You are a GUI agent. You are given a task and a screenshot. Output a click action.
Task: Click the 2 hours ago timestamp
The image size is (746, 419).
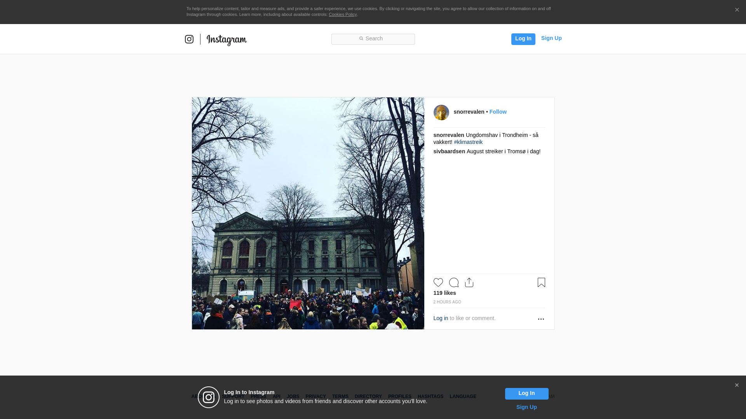447,302
